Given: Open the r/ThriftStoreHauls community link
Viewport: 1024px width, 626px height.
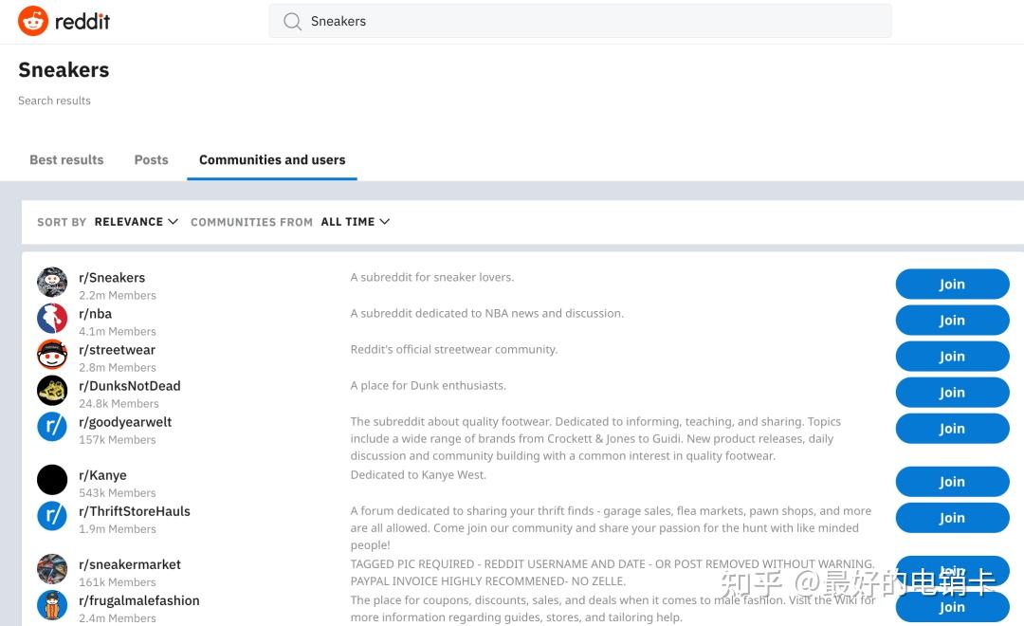Looking at the screenshot, I should click(x=135, y=511).
